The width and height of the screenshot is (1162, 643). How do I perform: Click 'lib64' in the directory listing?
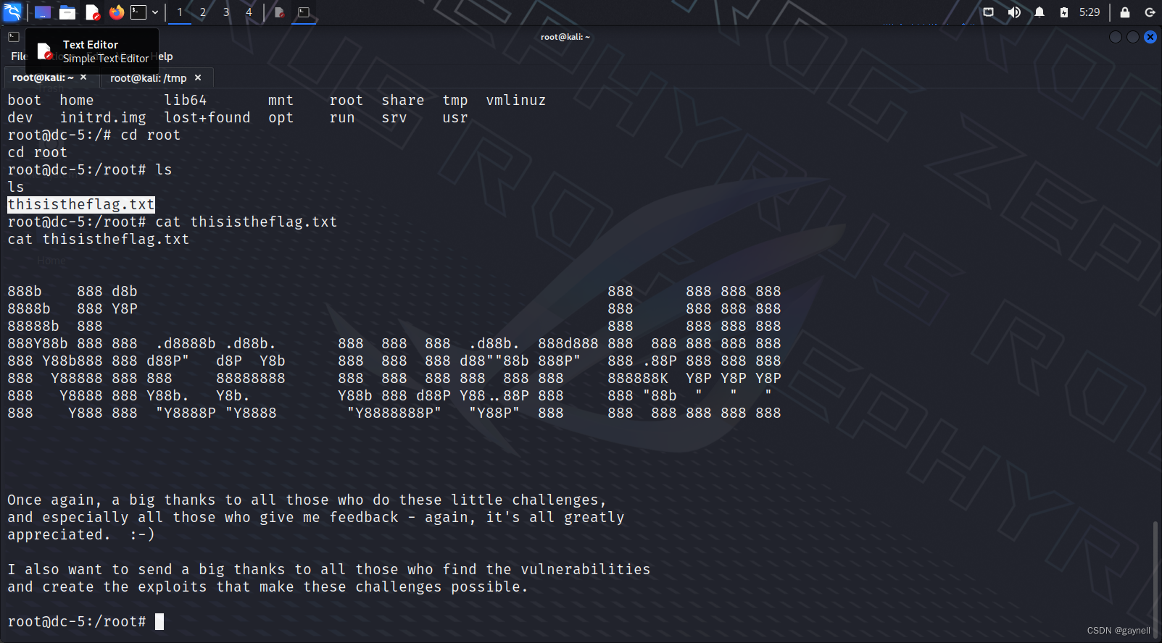coord(186,101)
